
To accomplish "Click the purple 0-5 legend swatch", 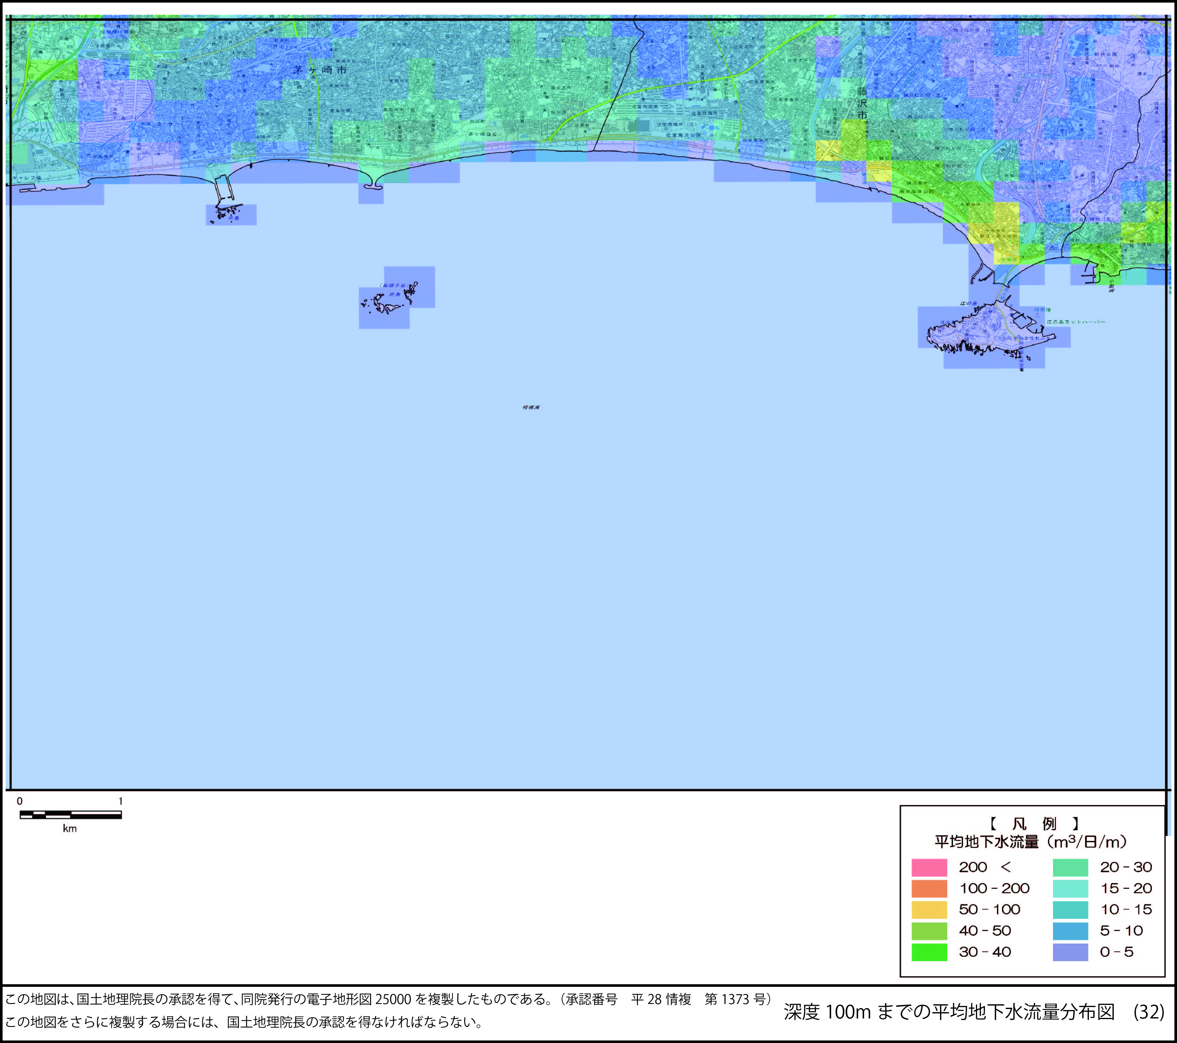I will tap(1070, 953).
